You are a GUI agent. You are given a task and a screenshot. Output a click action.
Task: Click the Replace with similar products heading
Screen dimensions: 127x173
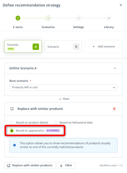pyautogui.click(x=40, y=109)
